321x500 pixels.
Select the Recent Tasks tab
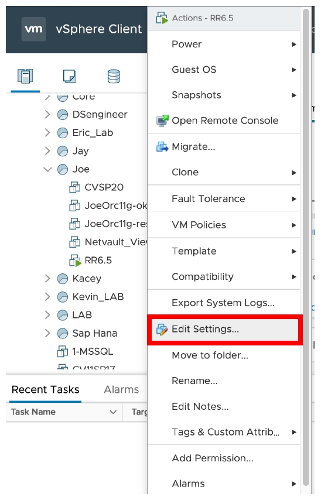[45, 389]
